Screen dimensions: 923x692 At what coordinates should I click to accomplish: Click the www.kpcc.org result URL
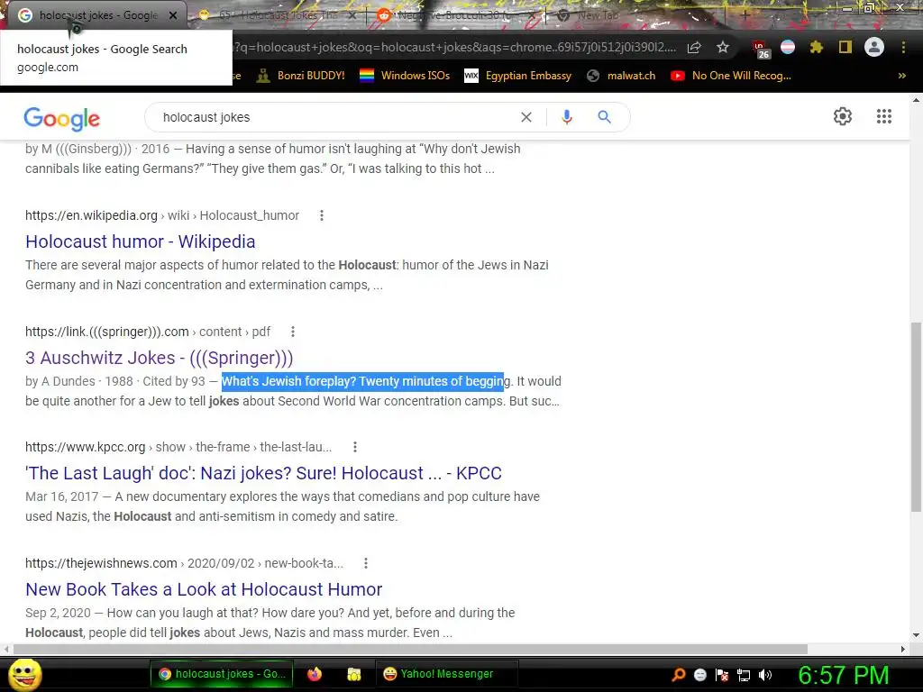178,447
